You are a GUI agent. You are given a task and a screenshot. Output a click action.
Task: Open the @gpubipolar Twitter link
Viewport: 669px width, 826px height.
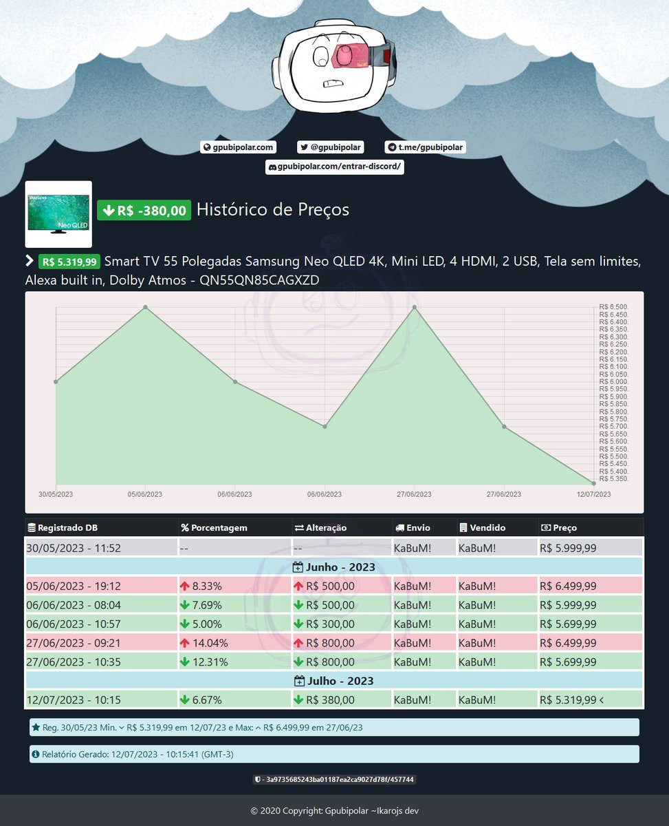click(x=330, y=147)
